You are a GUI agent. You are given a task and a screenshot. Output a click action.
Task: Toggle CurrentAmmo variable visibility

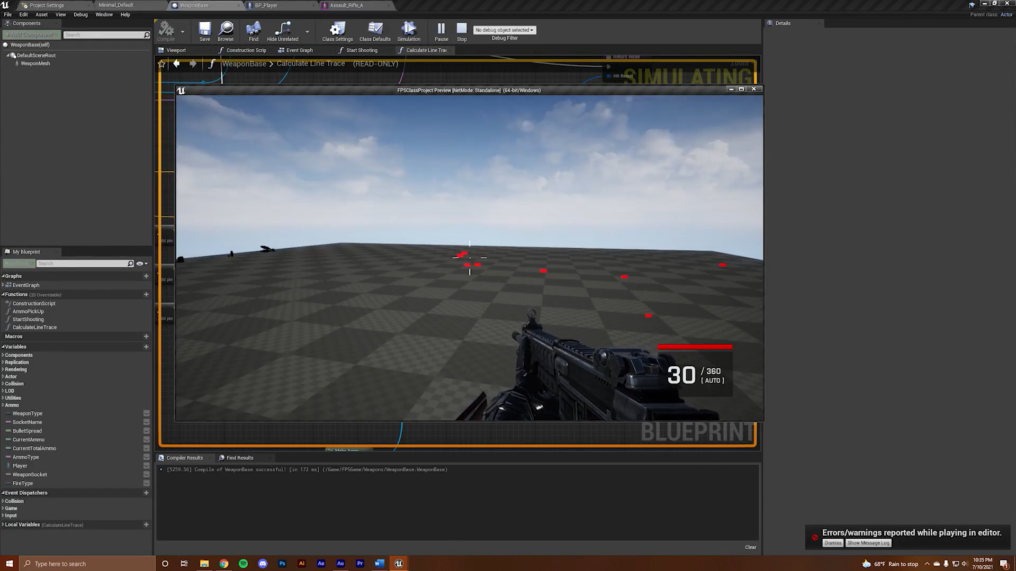pos(146,440)
